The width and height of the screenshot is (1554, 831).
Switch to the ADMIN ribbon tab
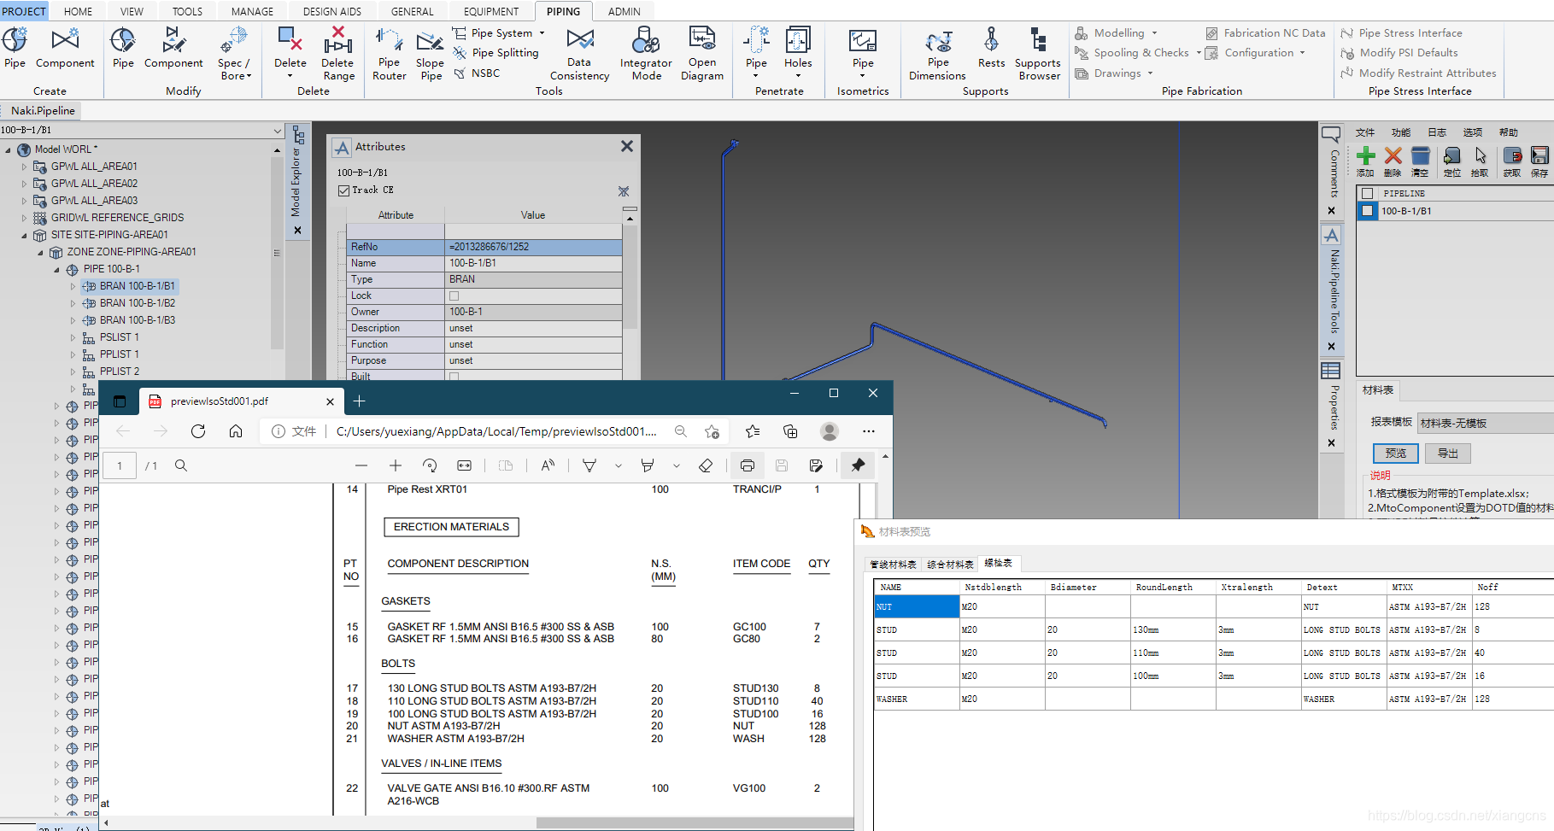tap(625, 11)
